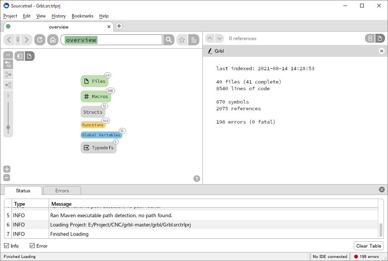Click the Clear Table button

[x=369, y=246]
